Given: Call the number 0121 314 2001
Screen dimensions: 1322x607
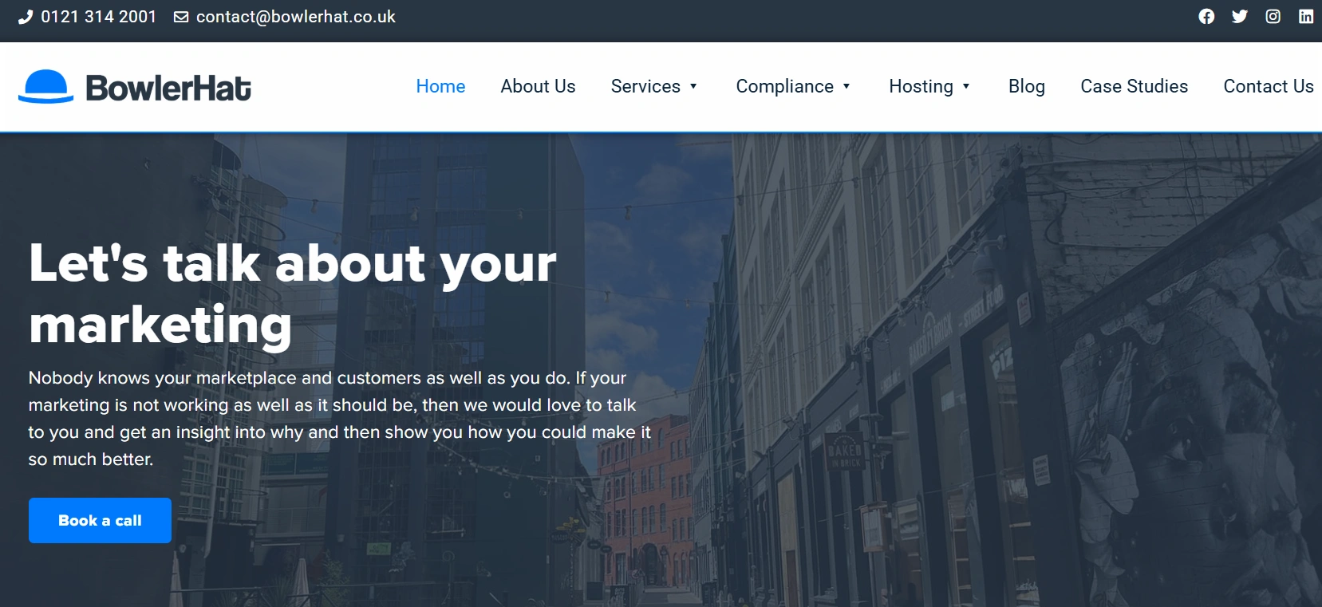Looking at the screenshot, I should coord(99,17).
